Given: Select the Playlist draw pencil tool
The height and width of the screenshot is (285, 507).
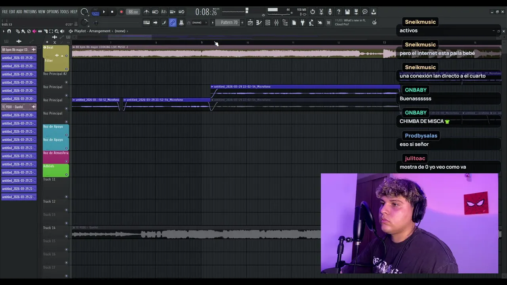Looking at the screenshot, I should [x=18, y=31].
